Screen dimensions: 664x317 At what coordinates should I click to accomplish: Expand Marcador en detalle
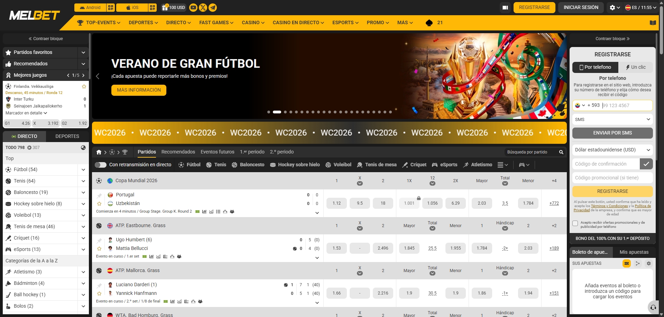26,113
